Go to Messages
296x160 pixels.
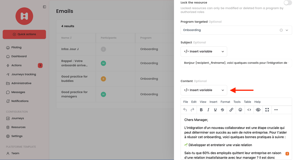[18, 92]
